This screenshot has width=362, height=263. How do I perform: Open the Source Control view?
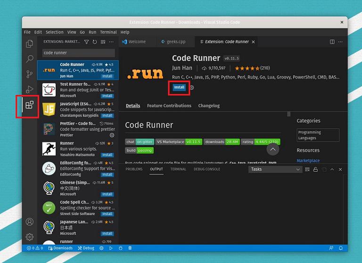[29, 74]
